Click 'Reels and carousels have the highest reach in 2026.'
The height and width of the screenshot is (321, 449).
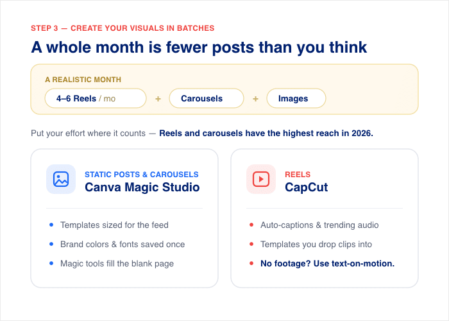[266, 134]
